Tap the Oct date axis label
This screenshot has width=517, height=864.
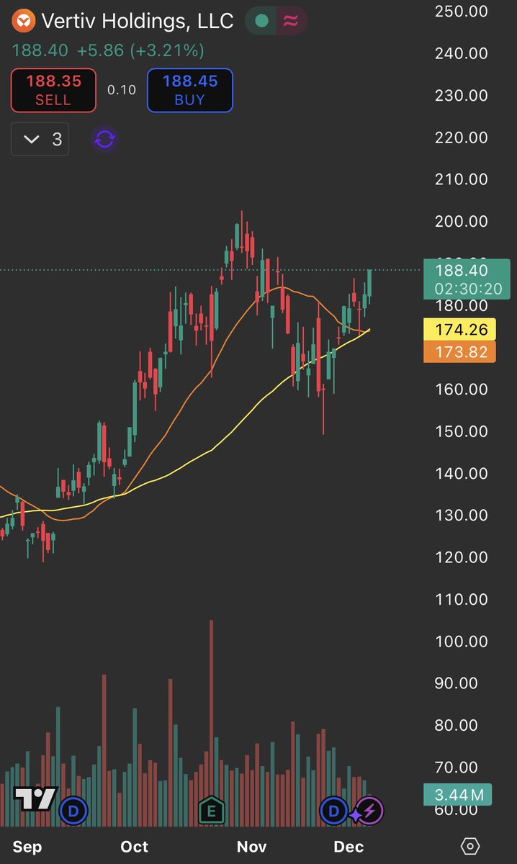pos(134,847)
